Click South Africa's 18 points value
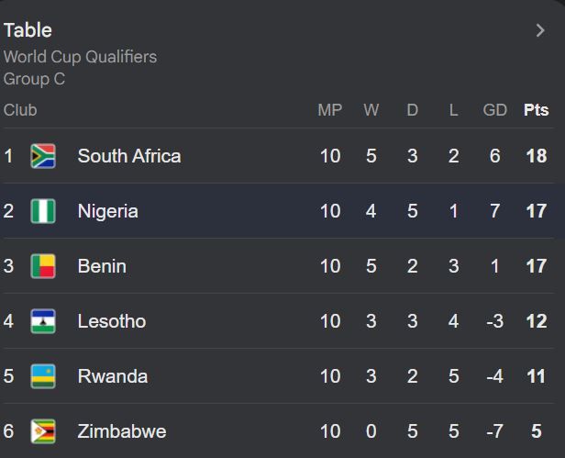 tap(537, 156)
